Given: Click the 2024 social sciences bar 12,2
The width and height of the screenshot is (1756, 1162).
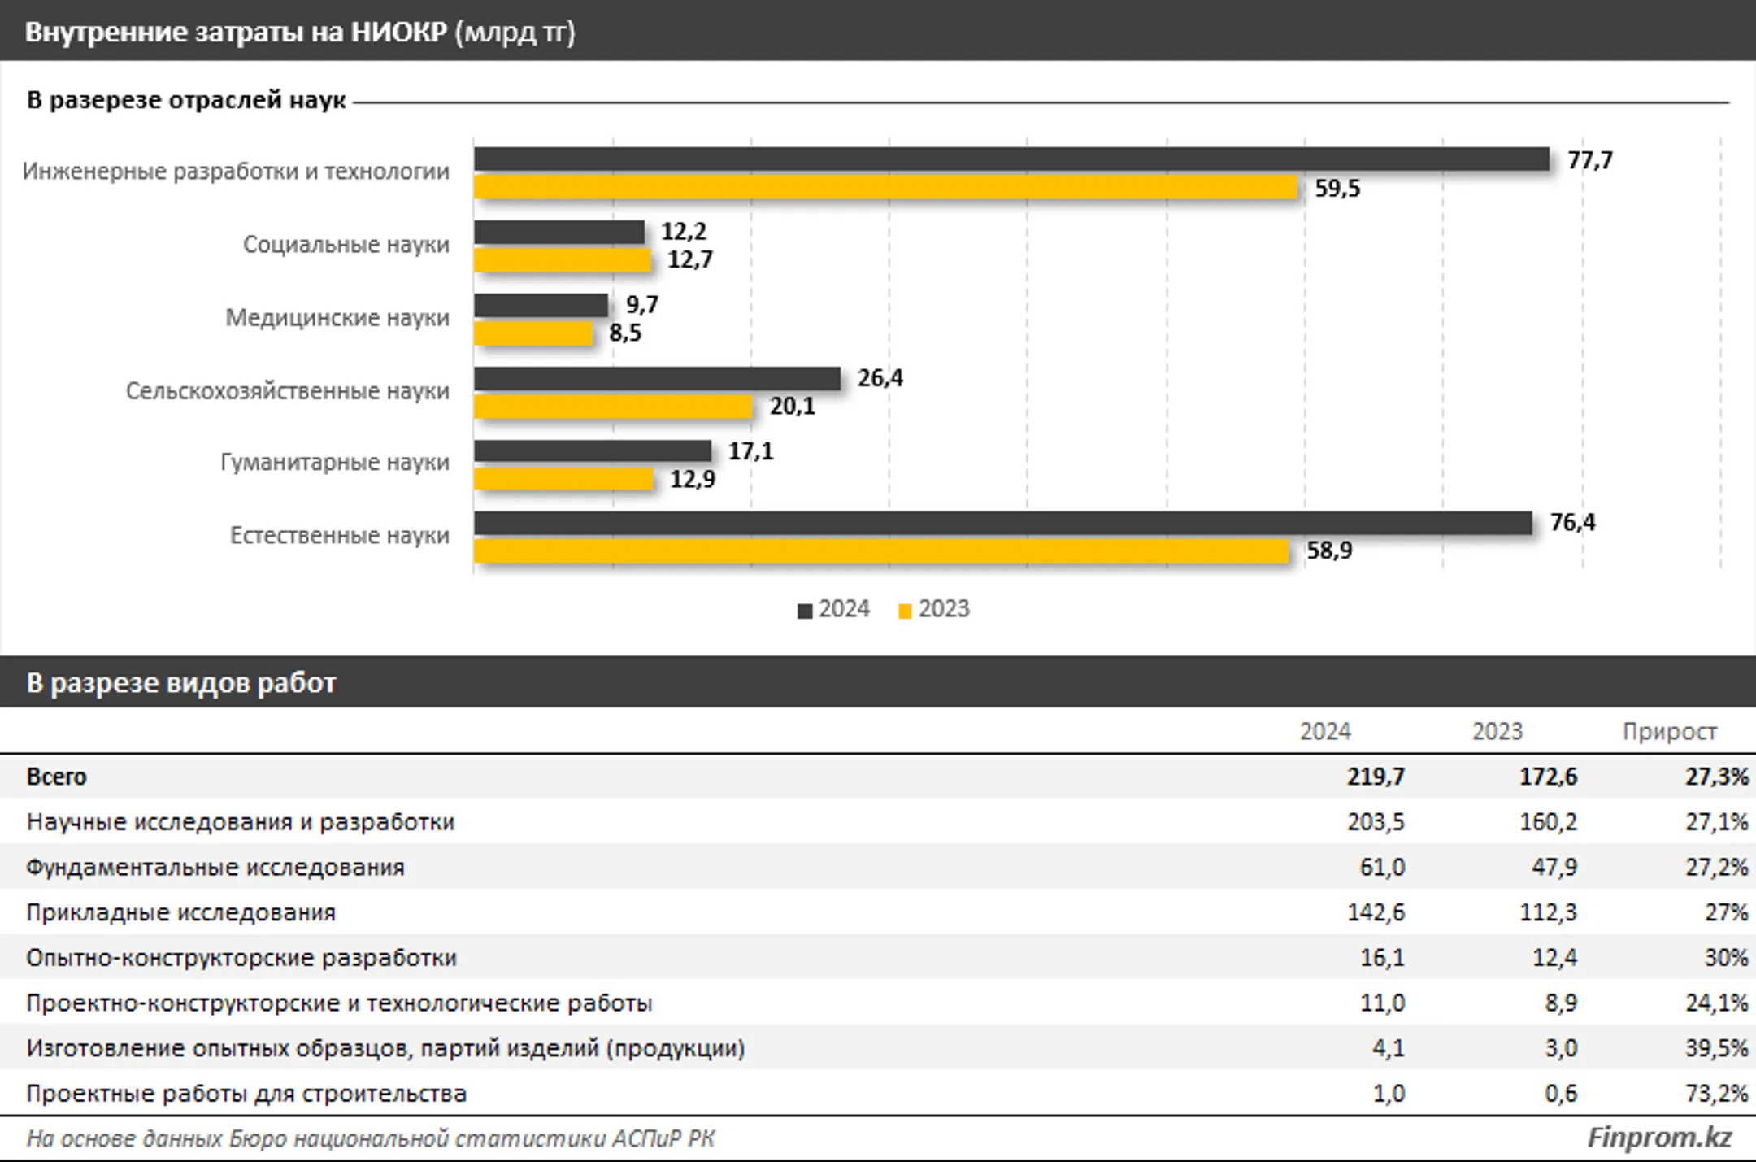Looking at the screenshot, I should (x=559, y=232).
